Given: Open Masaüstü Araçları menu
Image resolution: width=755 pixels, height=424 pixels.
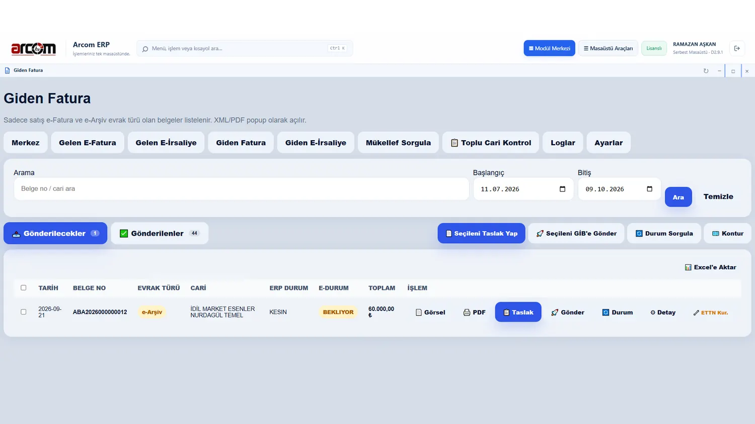Looking at the screenshot, I should pyautogui.click(x=608, y=48).
